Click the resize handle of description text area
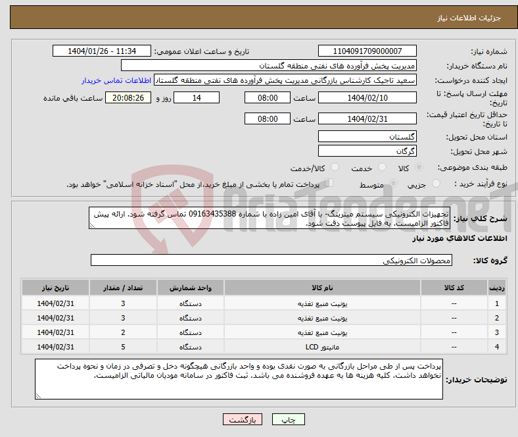The image size is (518, 437). (x=92, y=226)
